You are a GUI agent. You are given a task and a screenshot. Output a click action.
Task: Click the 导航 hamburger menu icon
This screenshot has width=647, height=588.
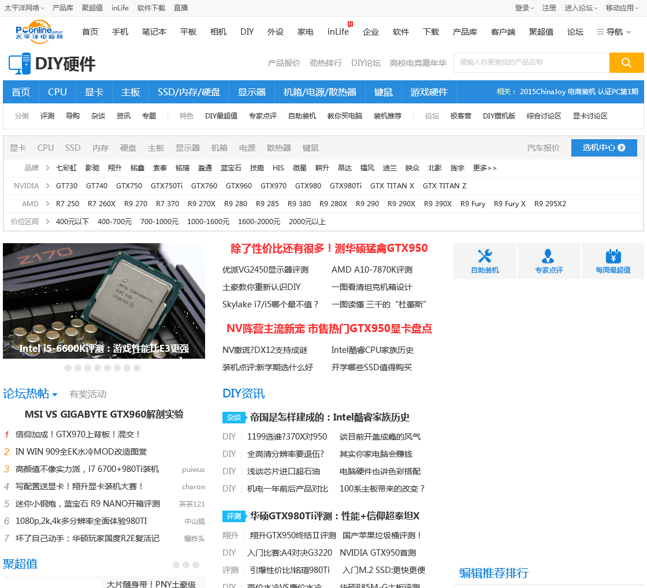point(600,32)
